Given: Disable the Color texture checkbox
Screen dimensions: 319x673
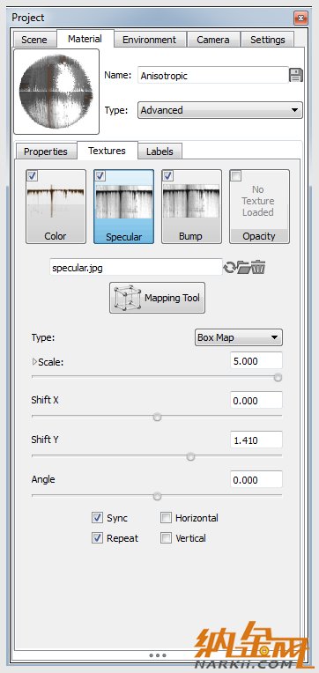Looking at the screenshot, I should coord(33,176).
